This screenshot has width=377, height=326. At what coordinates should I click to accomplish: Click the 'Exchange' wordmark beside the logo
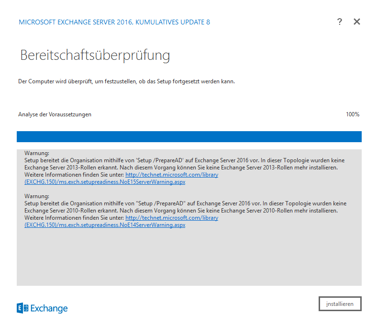49,308
